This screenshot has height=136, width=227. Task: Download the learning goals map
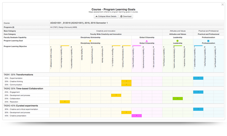(126, 17)
